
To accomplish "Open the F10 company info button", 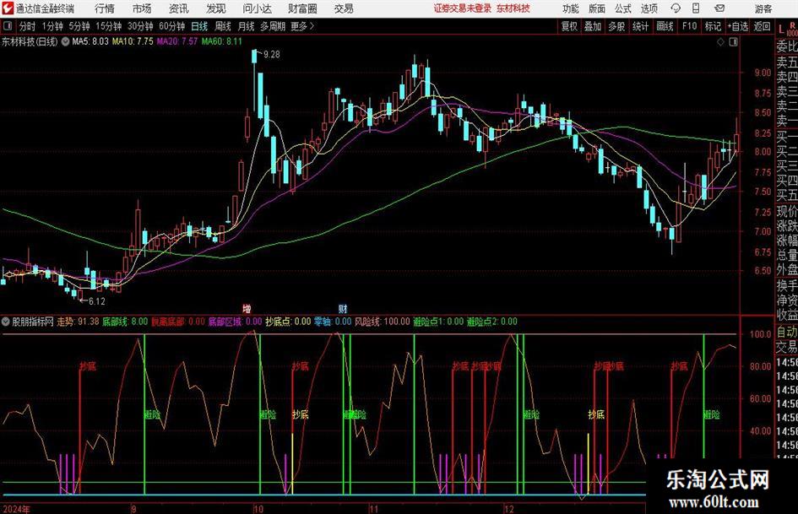I will pyautogui.click(x=690, y=26).
